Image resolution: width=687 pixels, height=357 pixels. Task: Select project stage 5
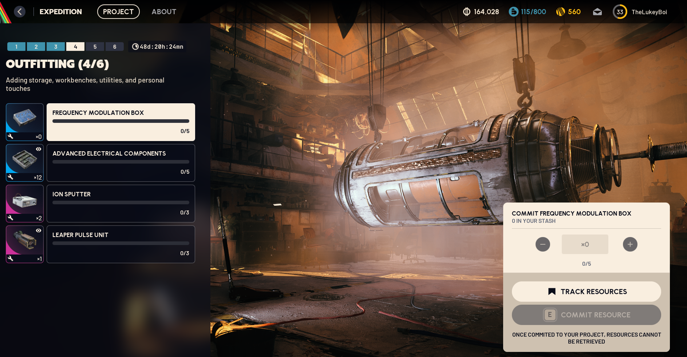[x=95, y=47]
